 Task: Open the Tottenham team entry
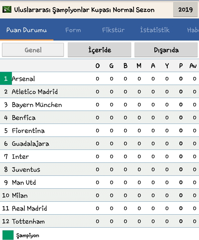click(x=100, y=221)
